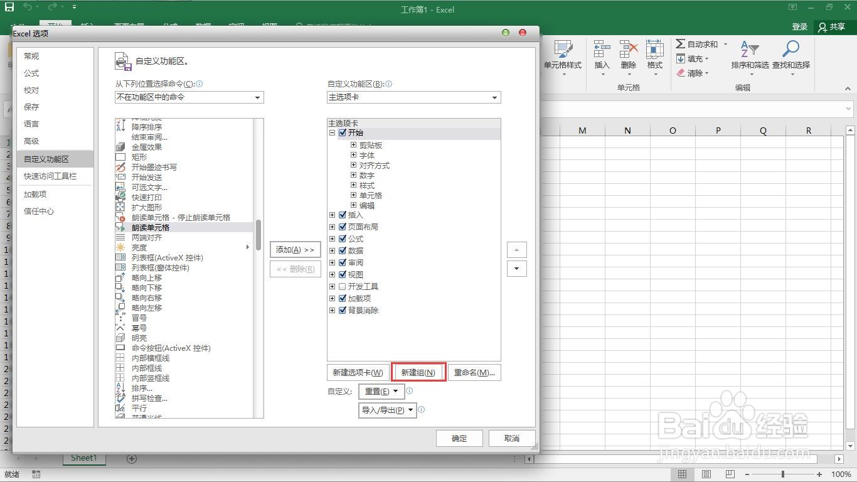Select 快速访问工具栏 in options sidebar
Image resolution: width=857 pixels, height=482 pixels.
pos(55,176)
